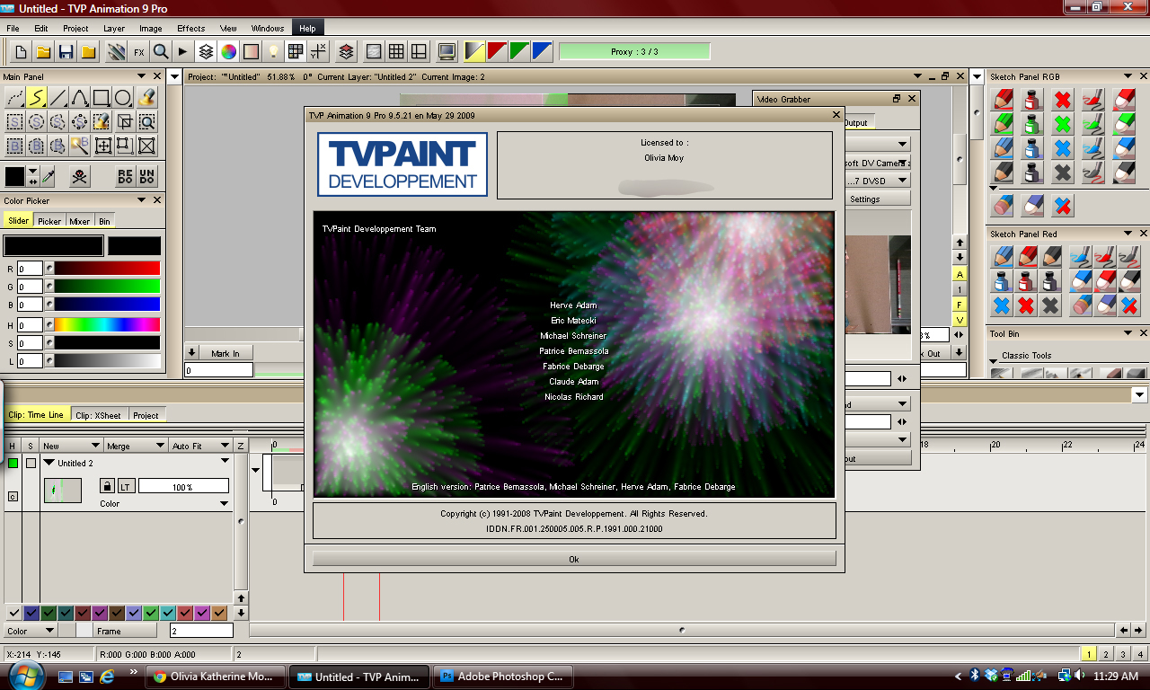This screenshot has height=690, width=1150.
Task: Click the skull clear image icon
Action: point(80,176)
